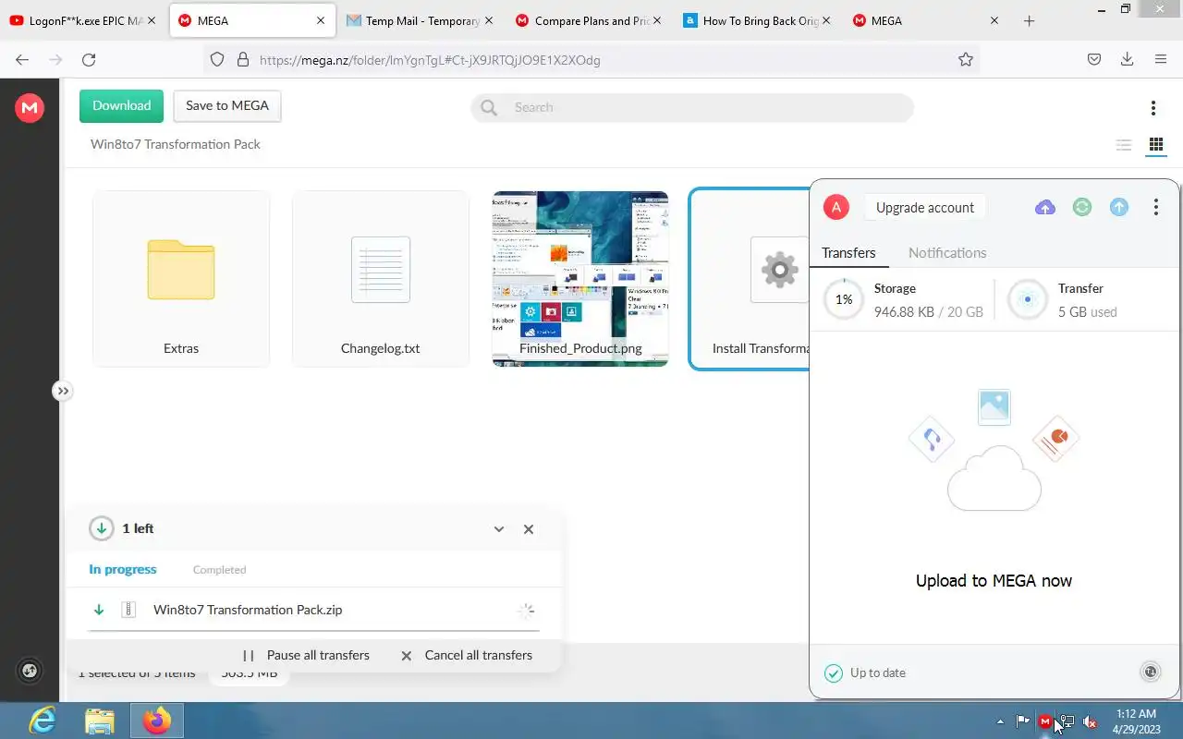Click the sidebar bottom circular icon
This screenshot has height=739, width=1183.
tap(29, 672)
